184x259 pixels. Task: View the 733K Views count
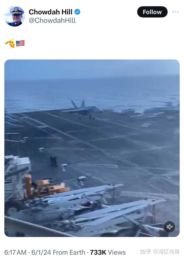tap(108, 252)
